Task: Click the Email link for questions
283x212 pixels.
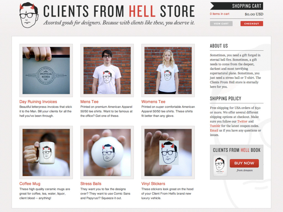Action: tap(214, 130)
